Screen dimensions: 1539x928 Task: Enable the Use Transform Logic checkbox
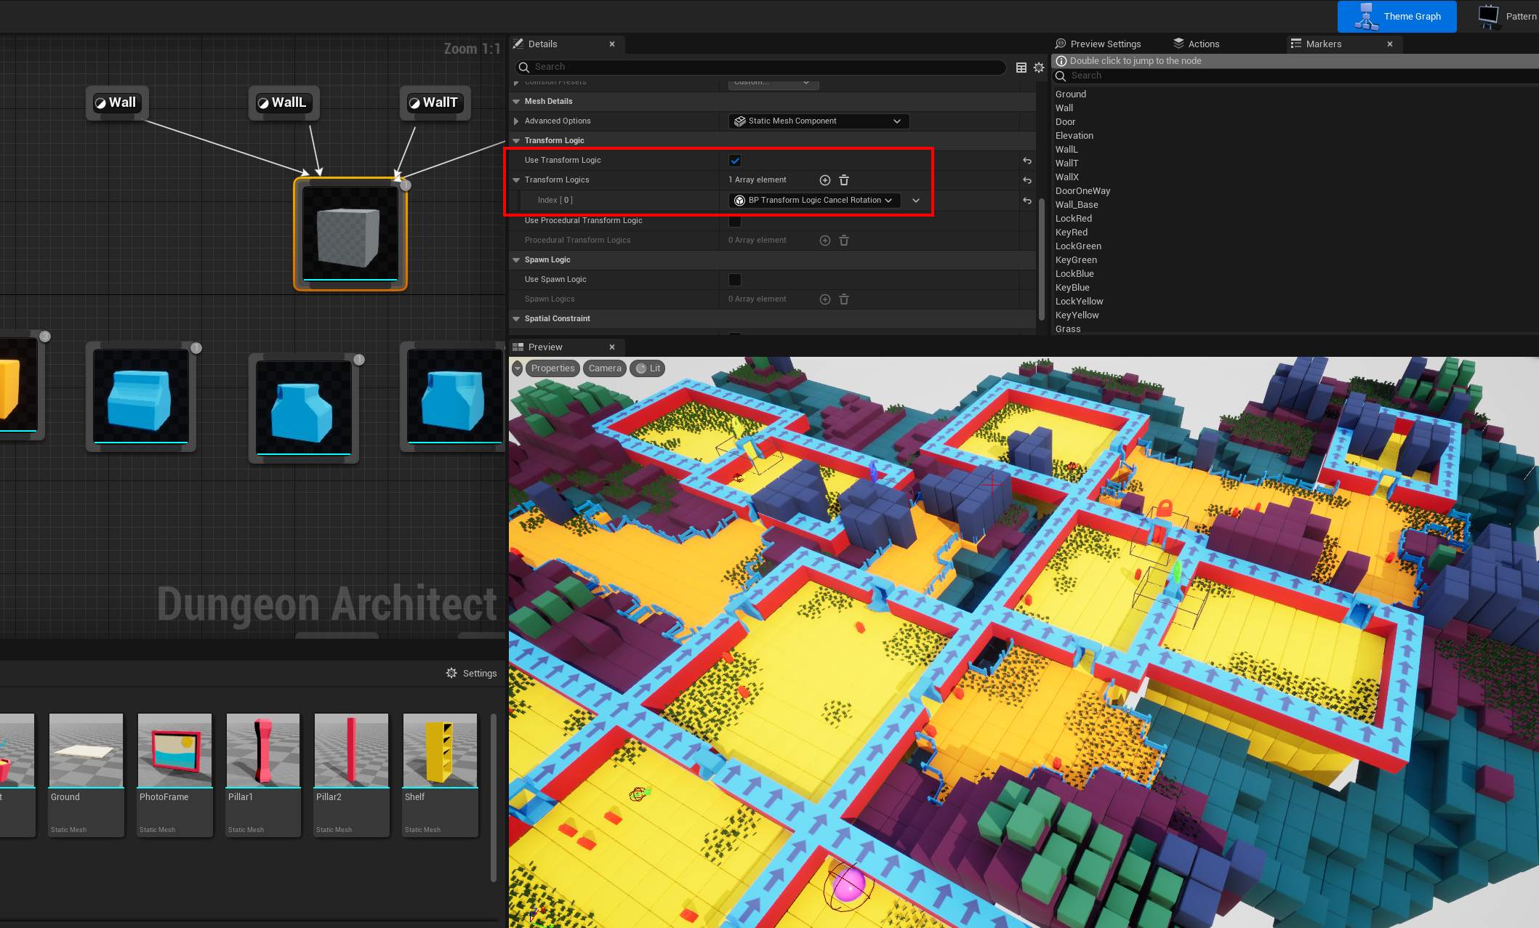[x=735, y=161]
